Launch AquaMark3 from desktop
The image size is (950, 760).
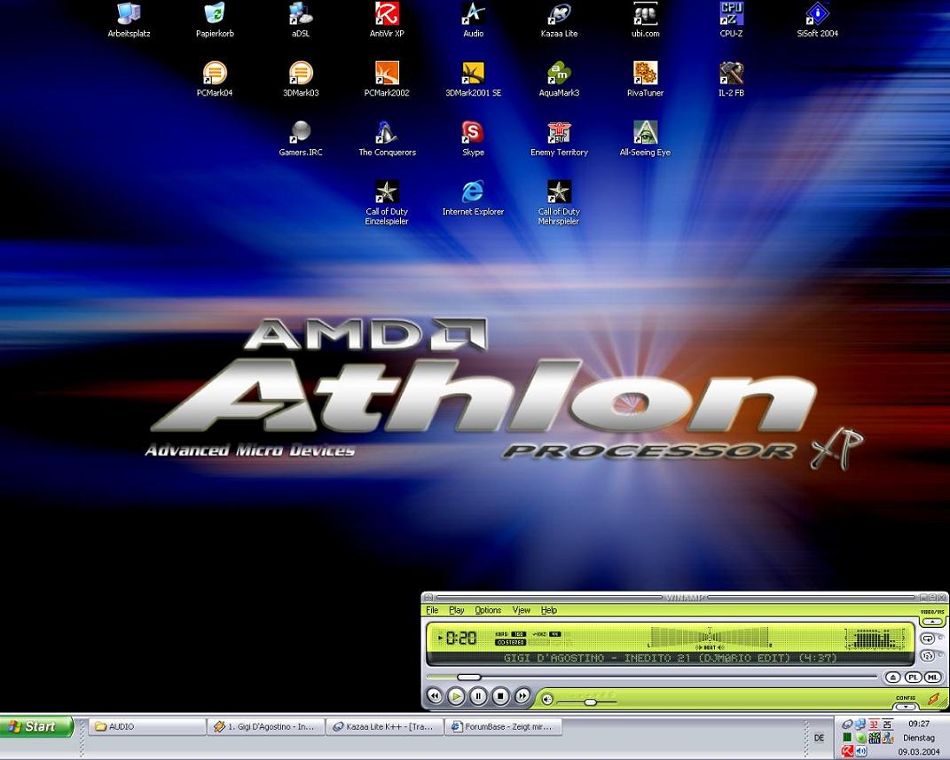[559, 79]
